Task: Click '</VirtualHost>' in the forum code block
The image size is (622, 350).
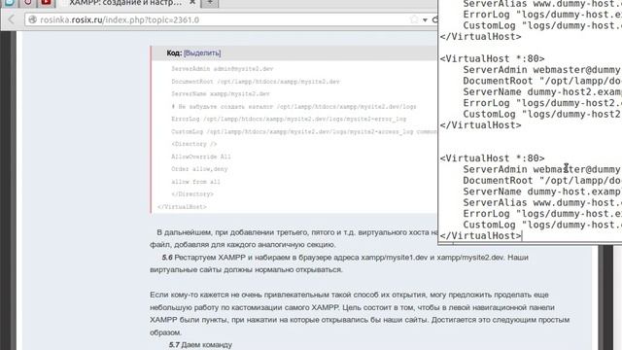Action: tap(182, 207)
